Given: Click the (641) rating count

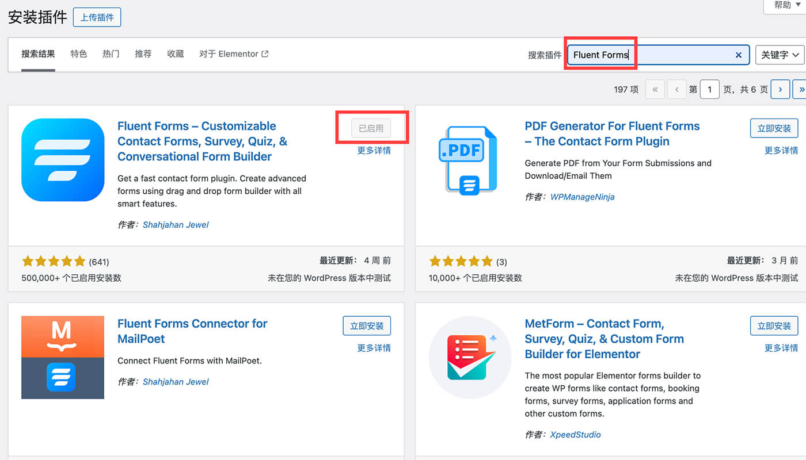Looking at the screenshot, I should tap(99, 262).
